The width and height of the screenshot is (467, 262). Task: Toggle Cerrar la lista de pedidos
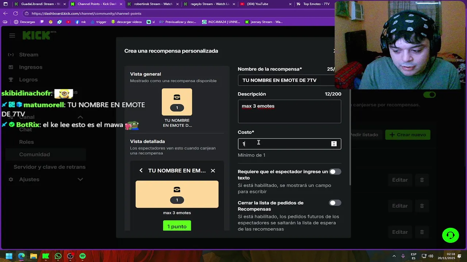coord(335,203)
